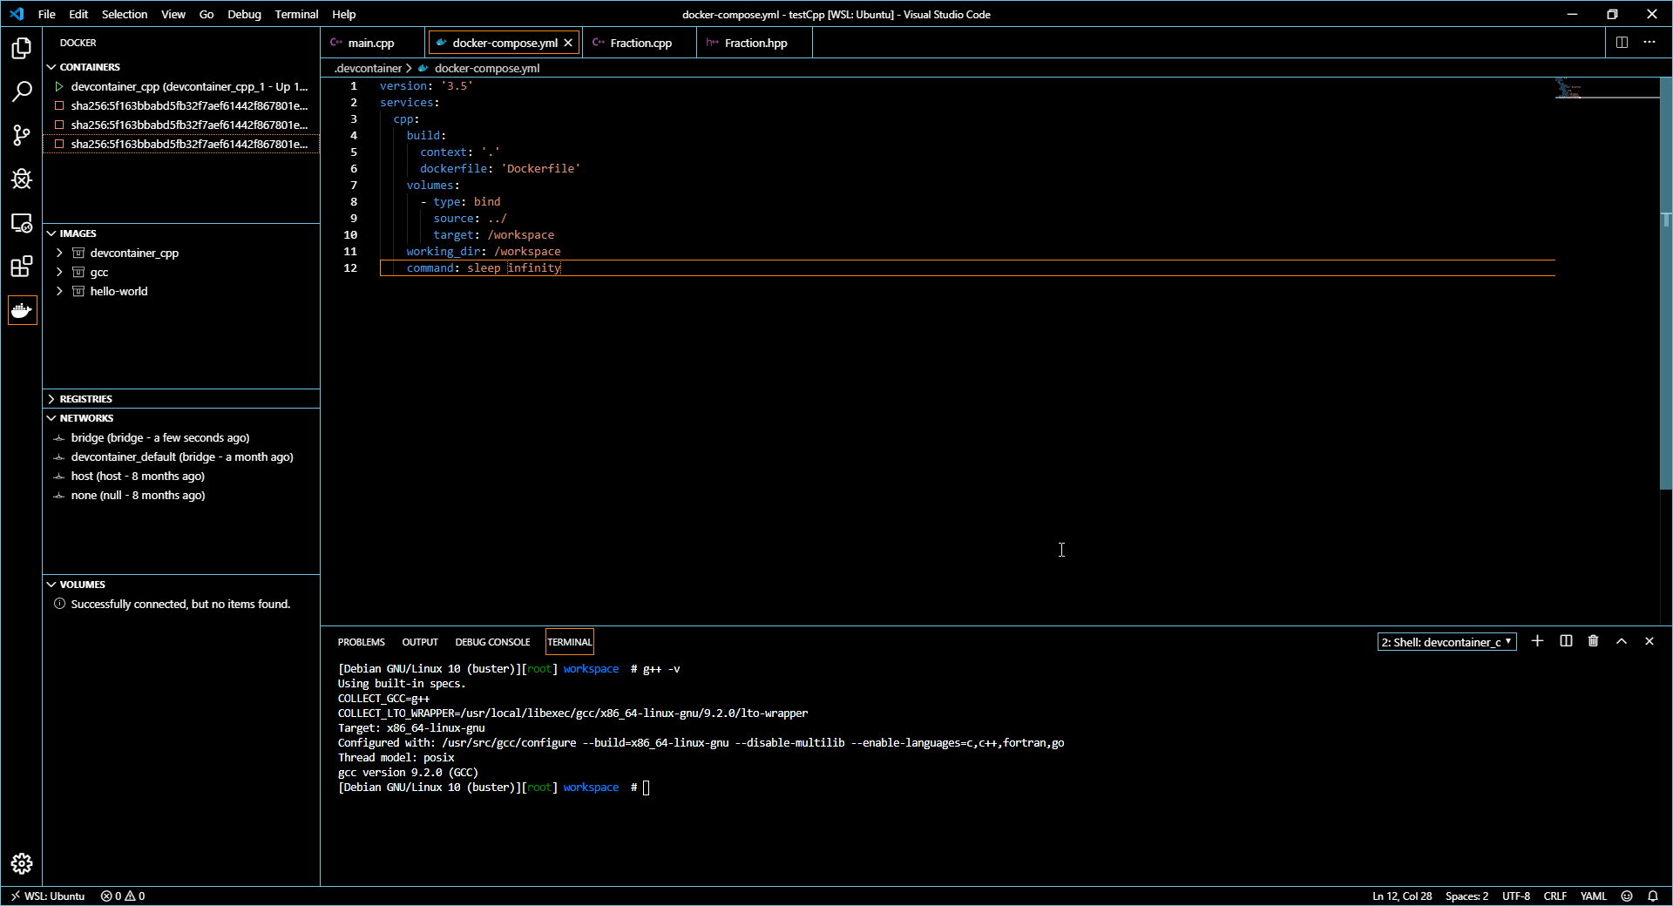Split the terminal panel
Screen dimensions: 1673x906
click(x=1566, y=641)
